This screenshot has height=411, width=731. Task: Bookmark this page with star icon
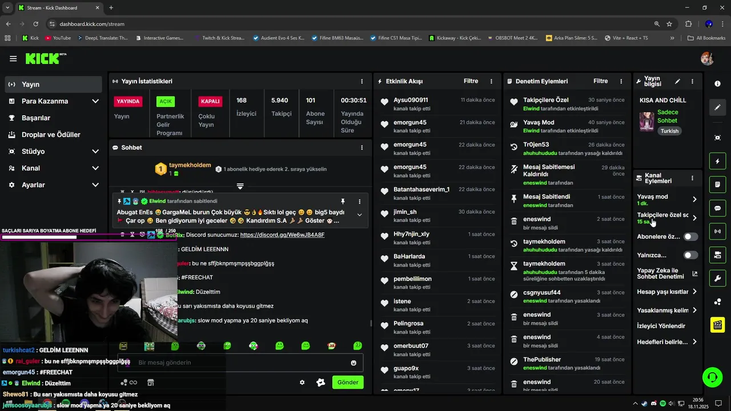[669, 24]
